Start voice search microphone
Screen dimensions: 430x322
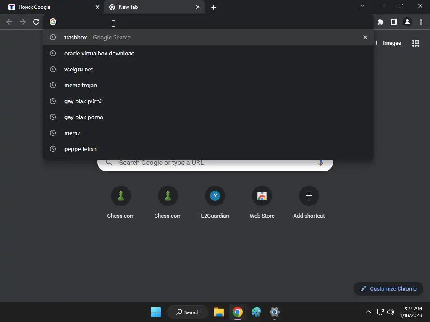320,163
